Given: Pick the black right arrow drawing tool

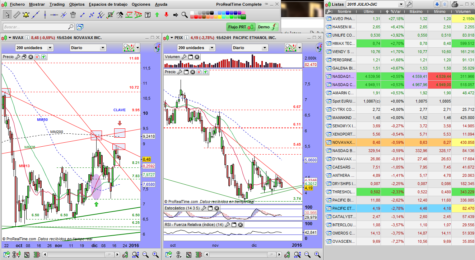Looking at the screenshot, I should click(x=176, y=15).
